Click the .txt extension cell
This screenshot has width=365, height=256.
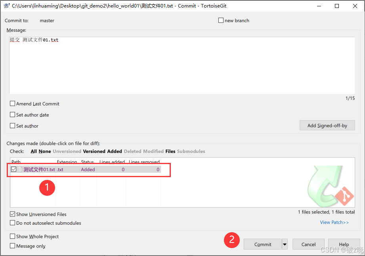[x=60, y=170]
